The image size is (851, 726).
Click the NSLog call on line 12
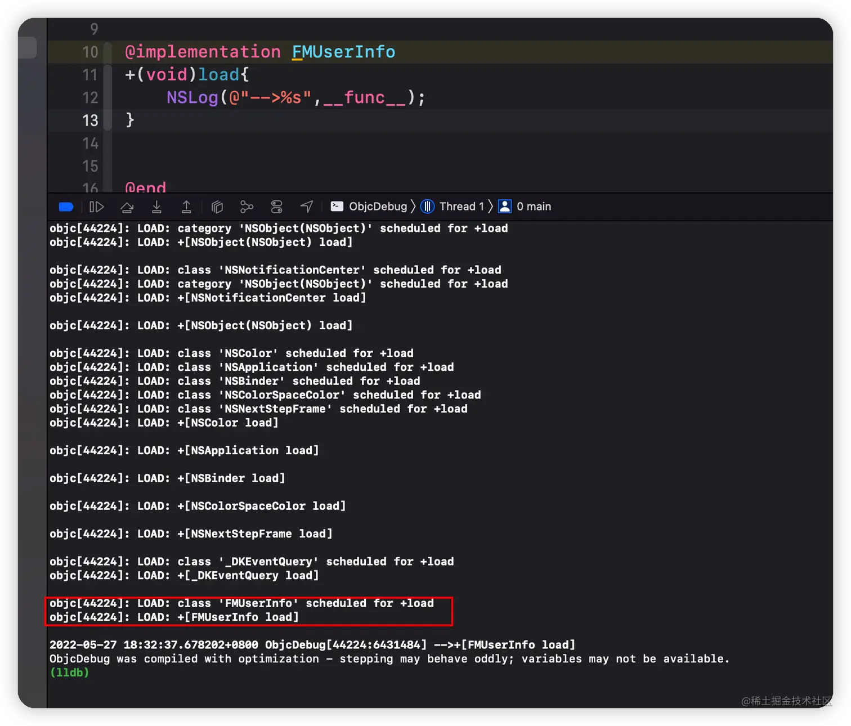tap(192, 98)
